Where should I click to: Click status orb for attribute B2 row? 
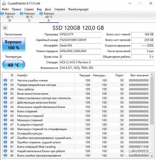pos(5,151)
